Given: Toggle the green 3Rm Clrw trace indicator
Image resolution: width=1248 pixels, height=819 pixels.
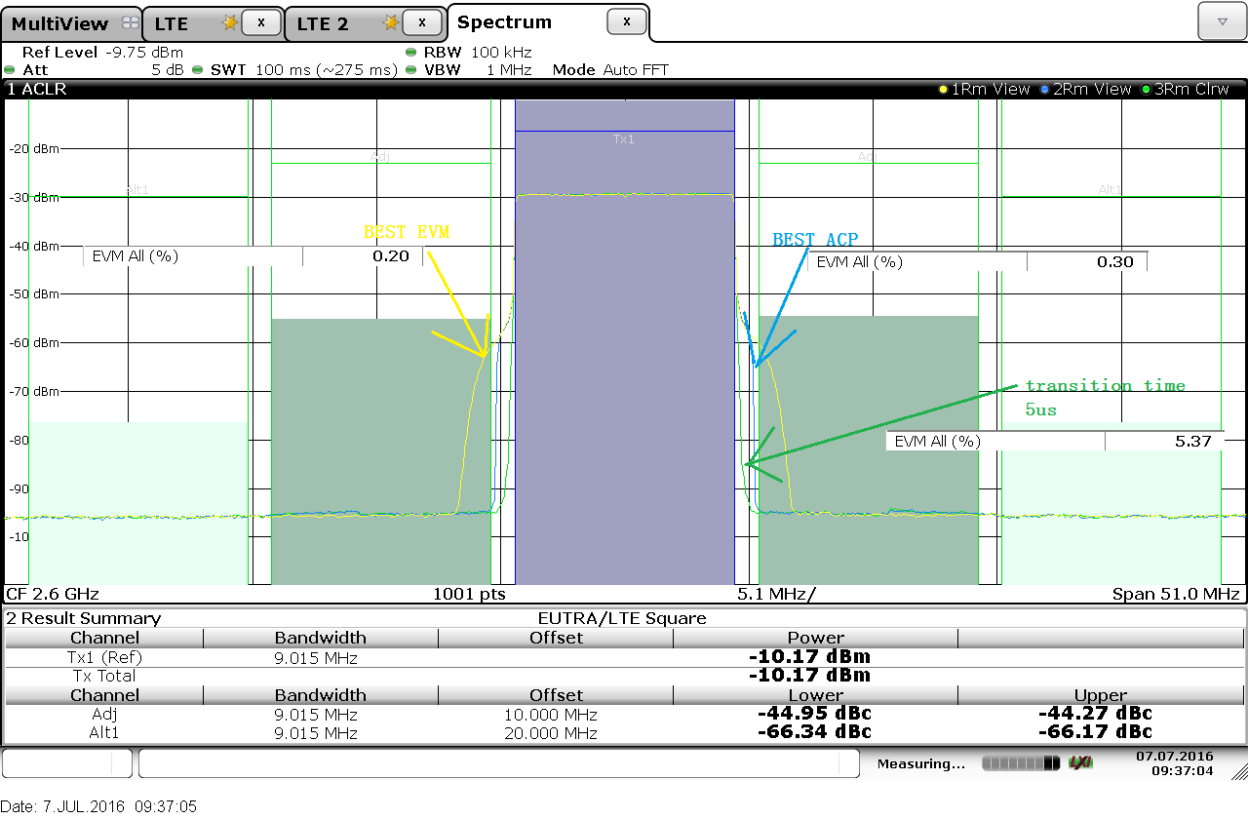Looking at the screenshot, I should pyautogui.click(x=1186, y=89).
